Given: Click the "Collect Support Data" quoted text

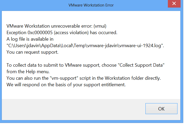Looking at the screenshot, I should coord(142,65).
